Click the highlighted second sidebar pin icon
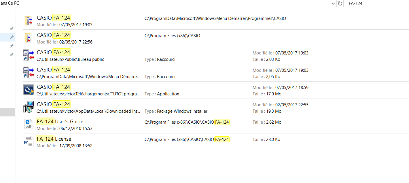The image size is (409, 183). (12, 37)
